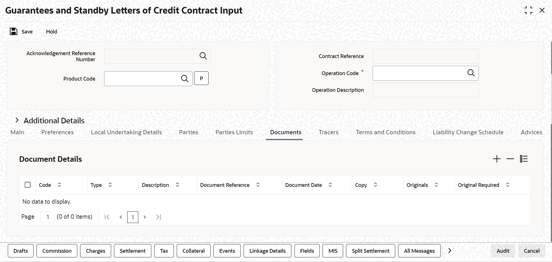Click the Hold button
The height and width of the screenshot is (262, 552).
51,31
